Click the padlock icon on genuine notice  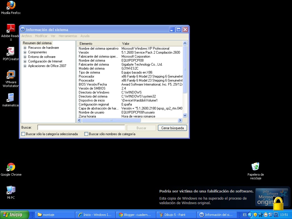pyautogui.click(x=278, y=203)
